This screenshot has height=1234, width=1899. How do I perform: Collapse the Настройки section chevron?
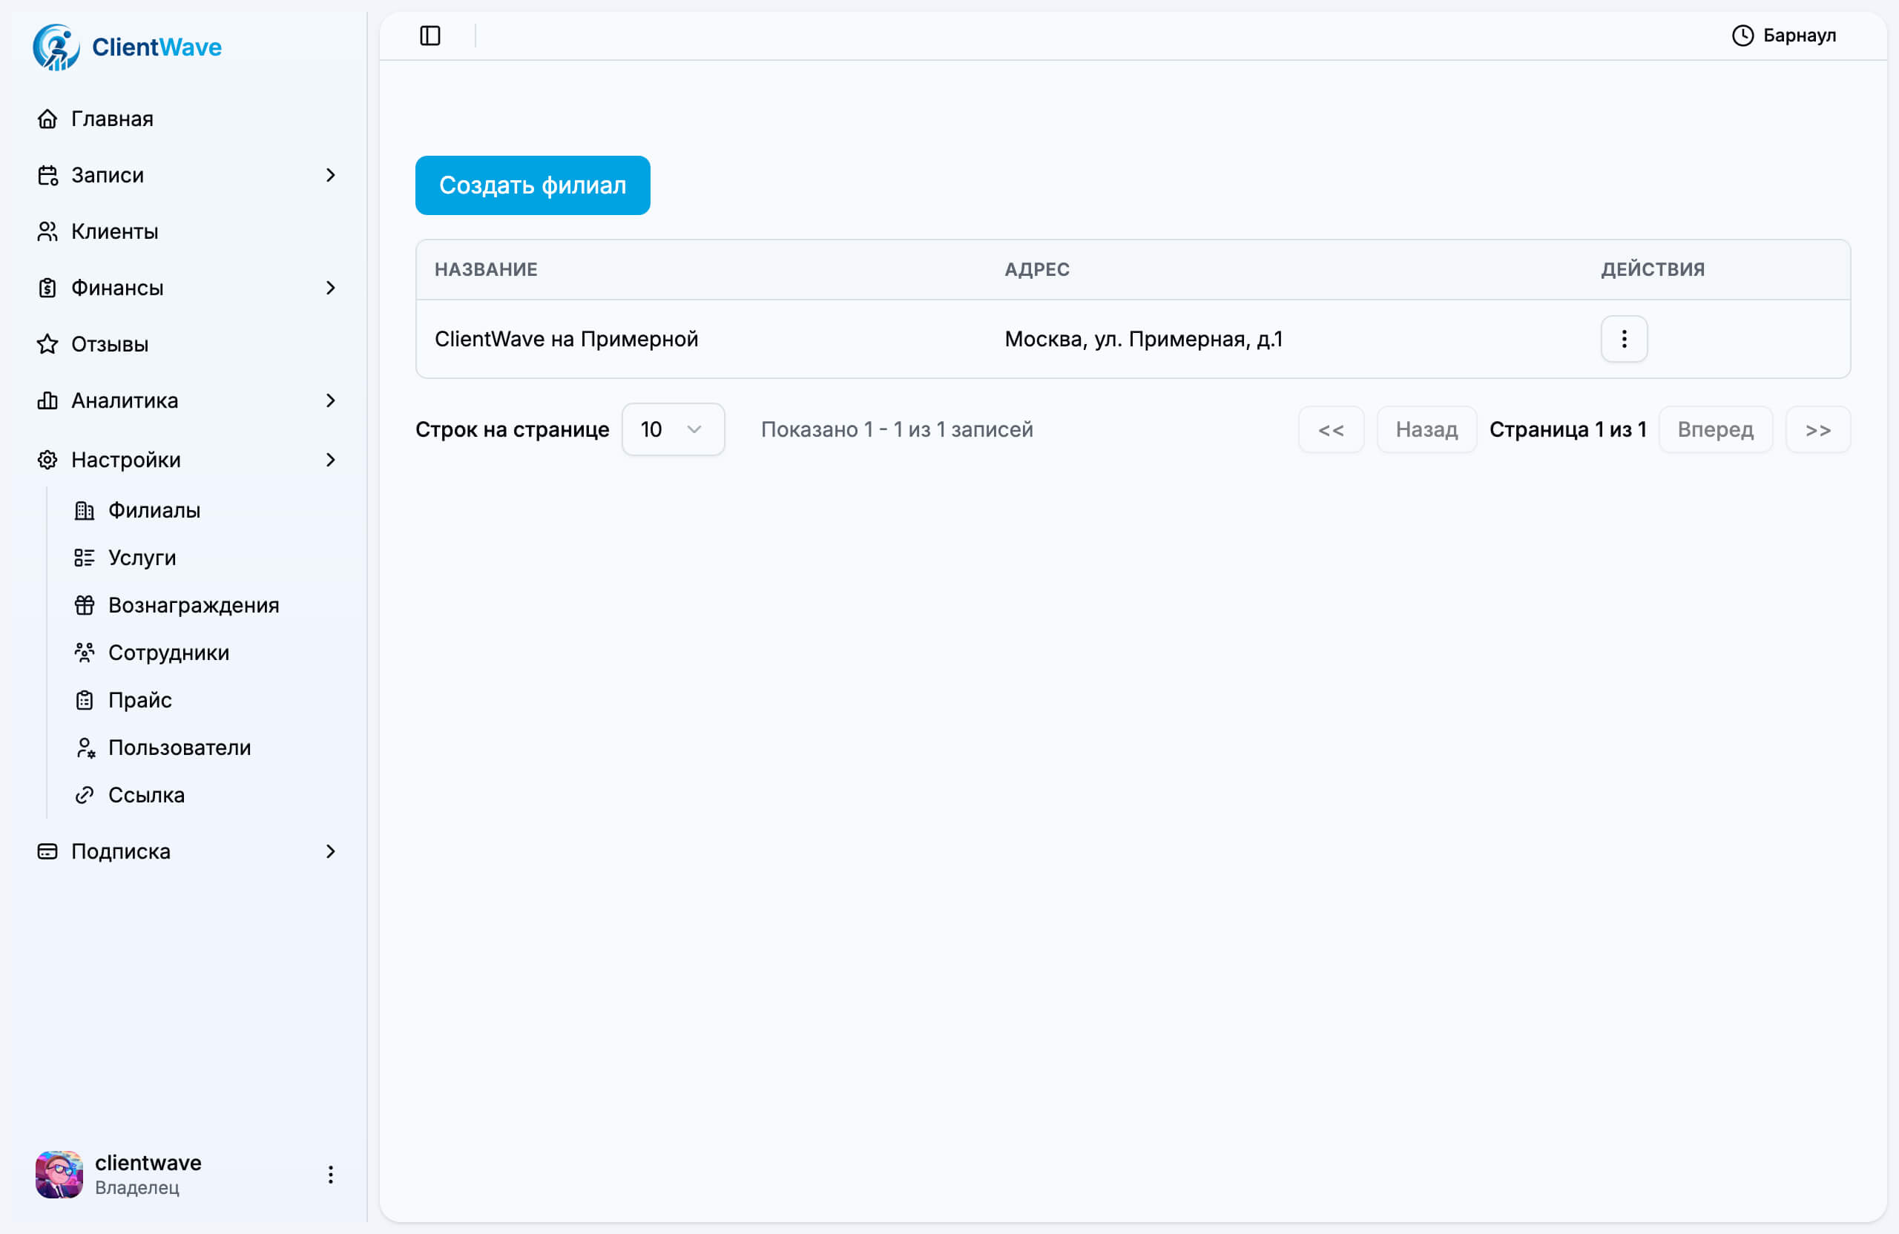(330, 461)
